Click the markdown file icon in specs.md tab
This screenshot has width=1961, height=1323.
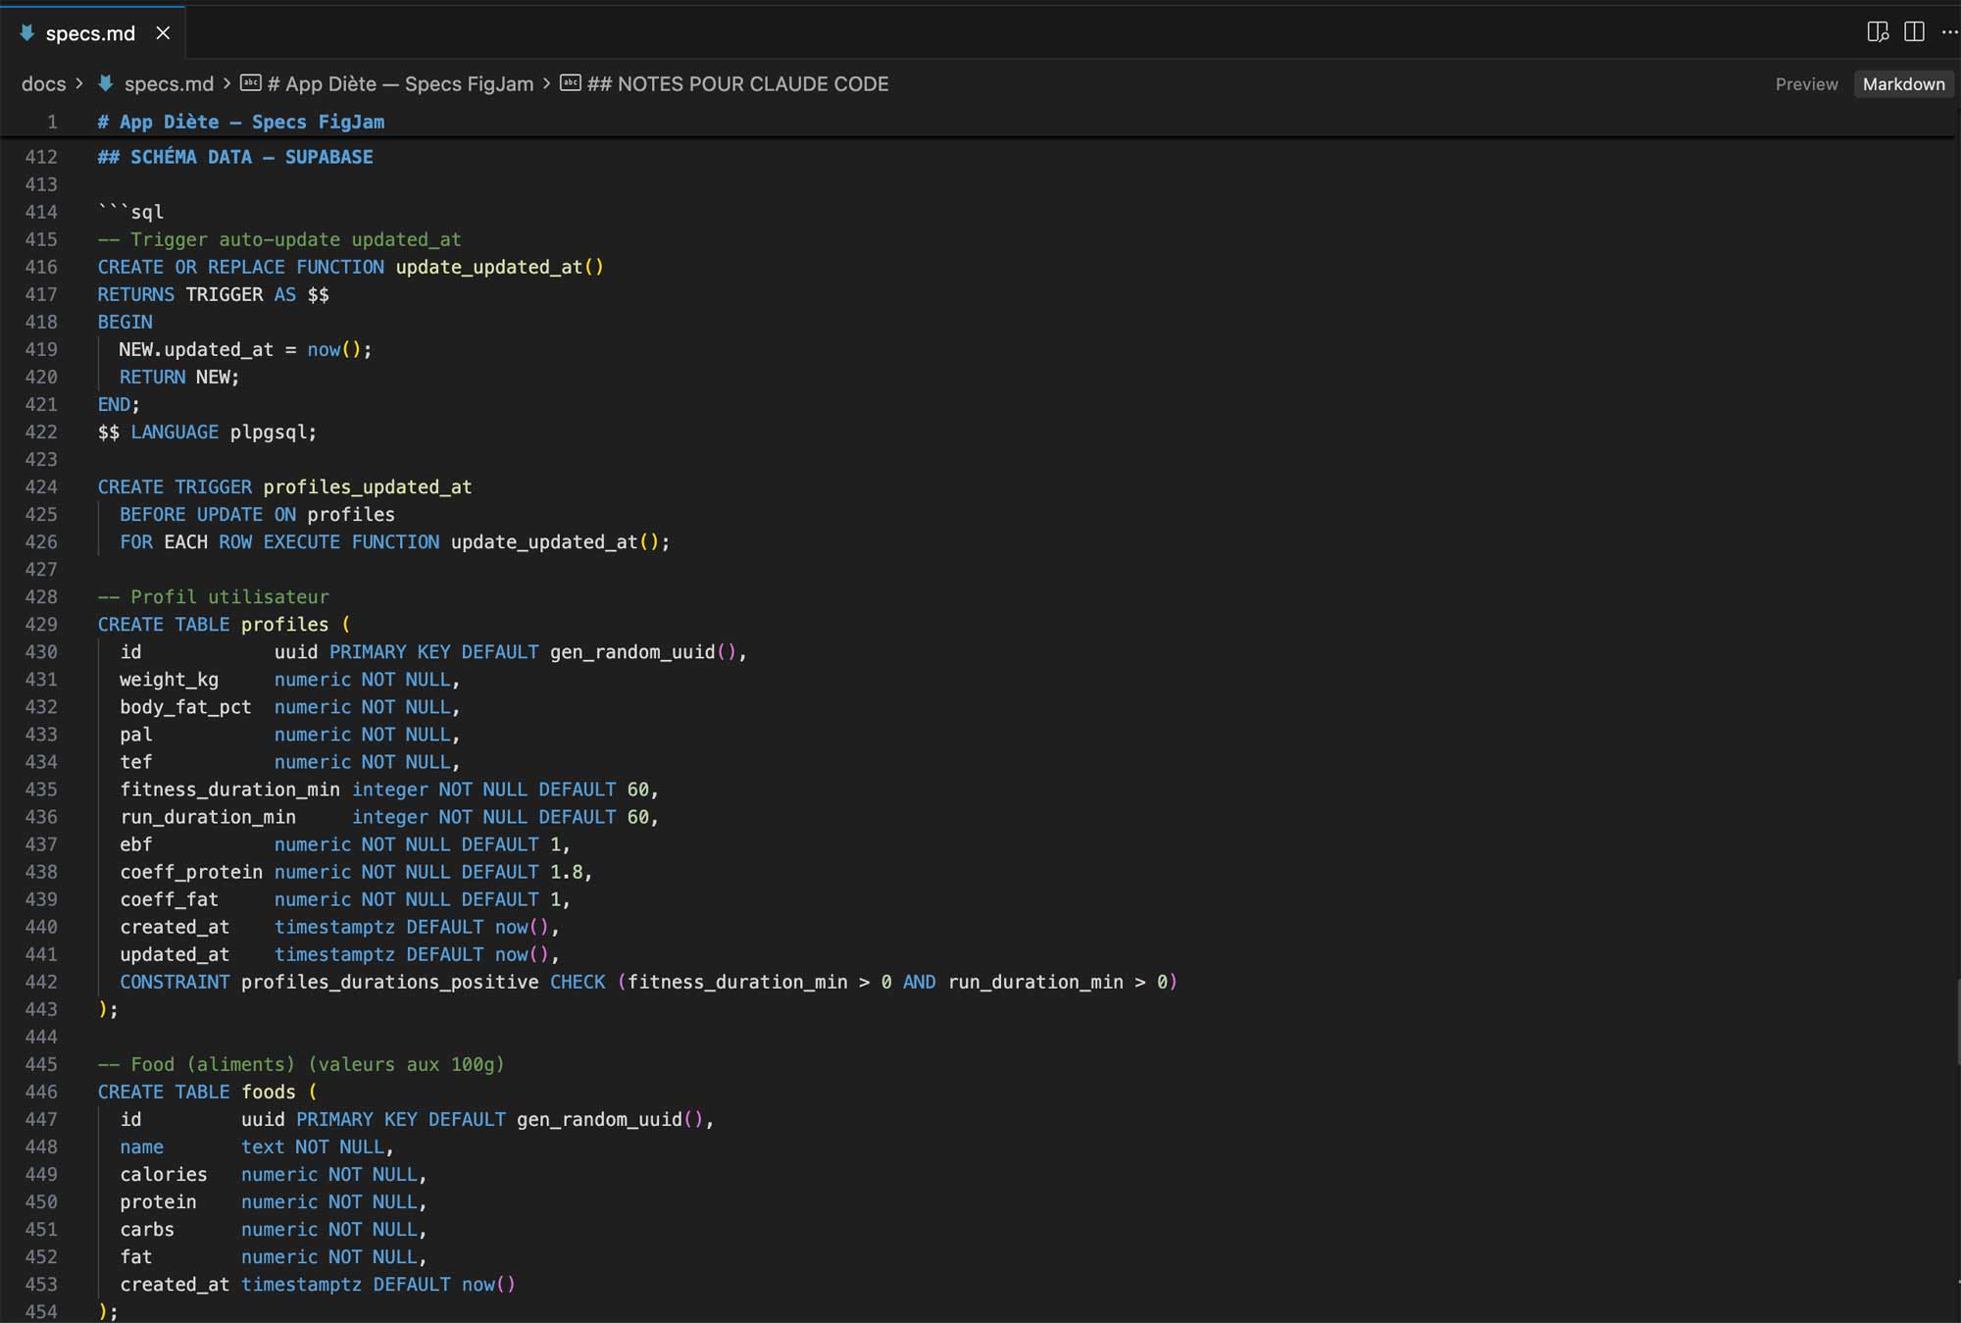point(27,33)
